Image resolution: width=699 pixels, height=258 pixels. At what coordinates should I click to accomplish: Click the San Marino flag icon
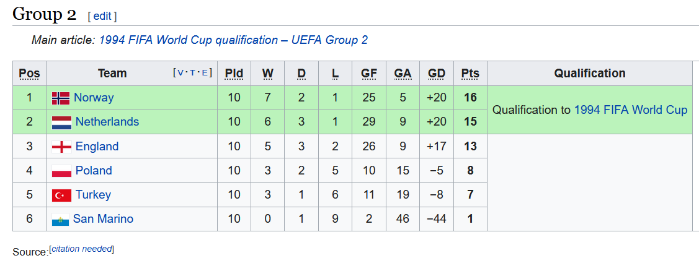[x=60, y=219]
